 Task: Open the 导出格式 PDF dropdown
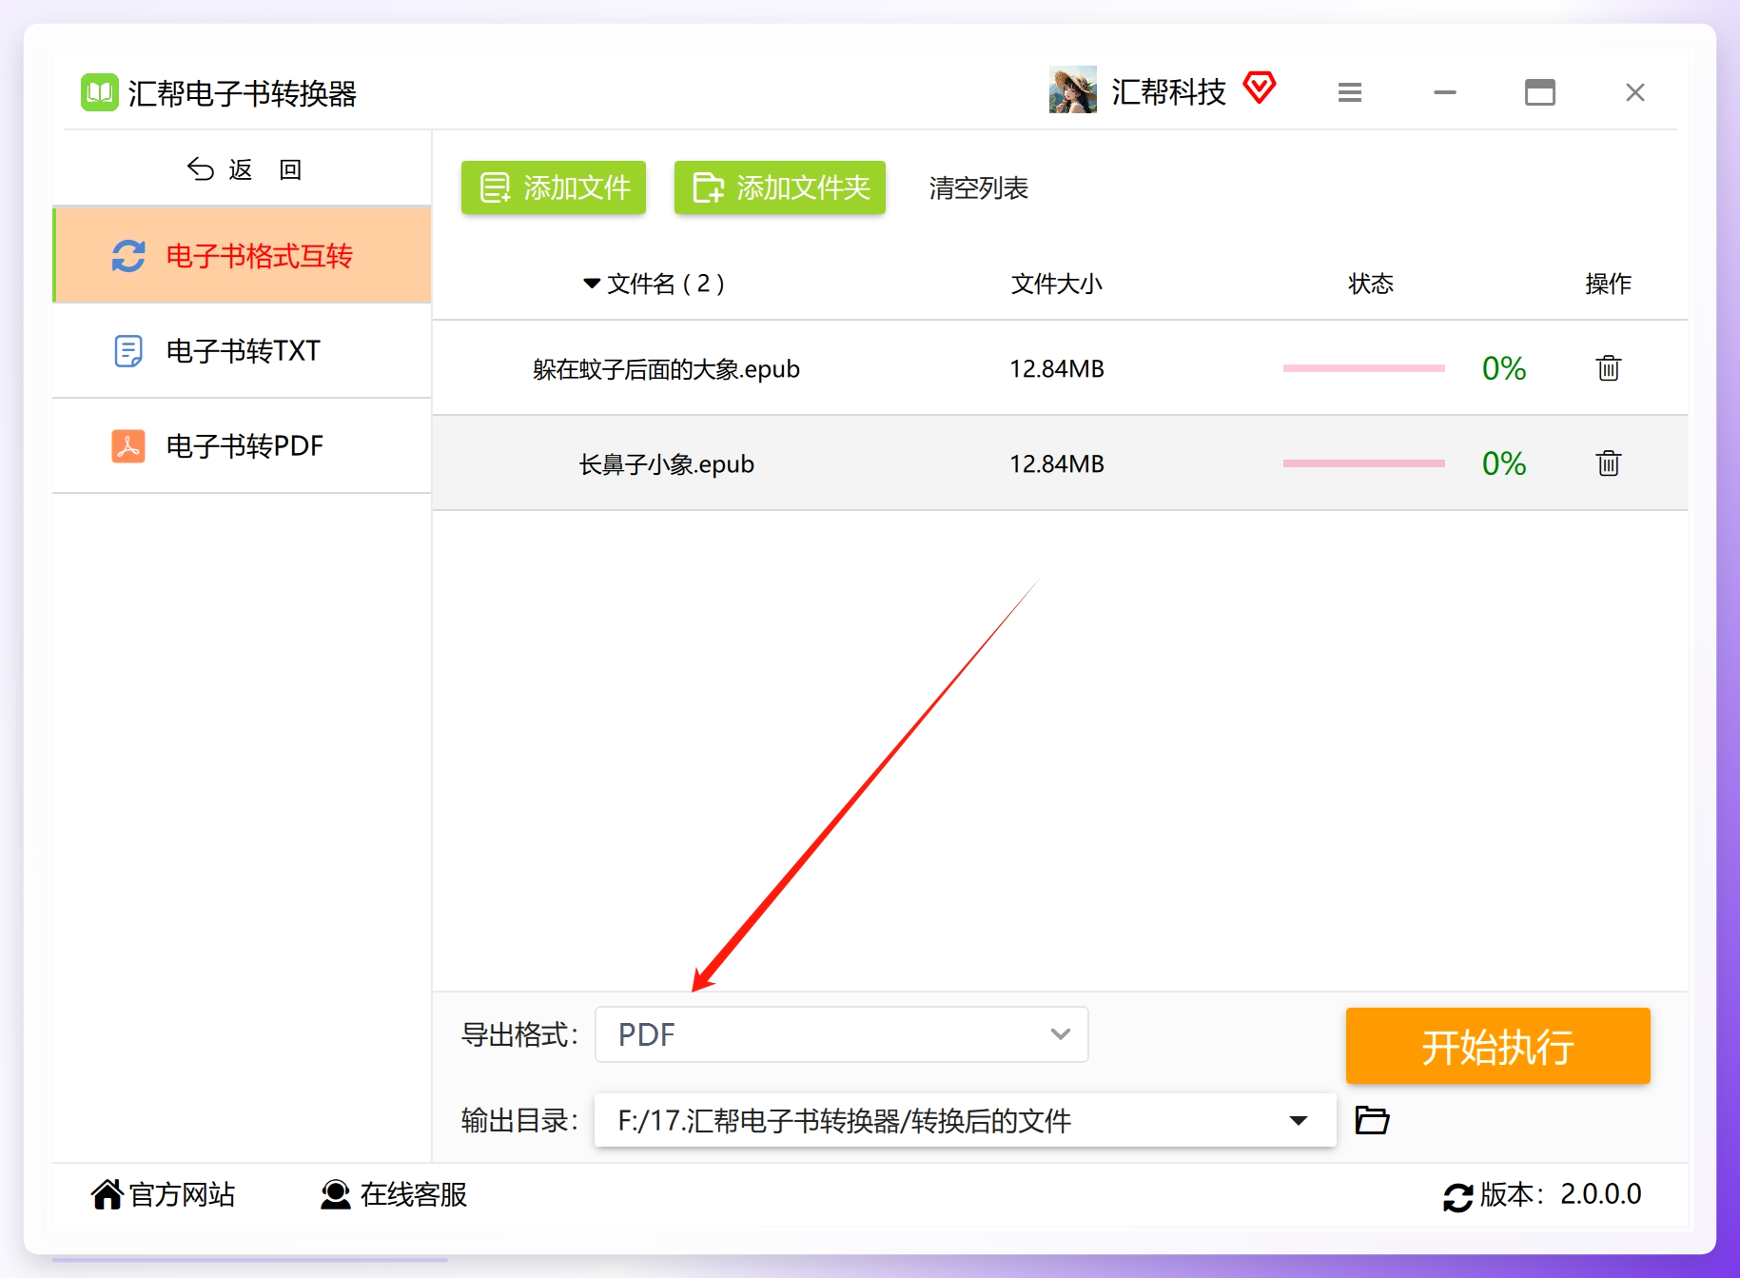click(841, 1034)
